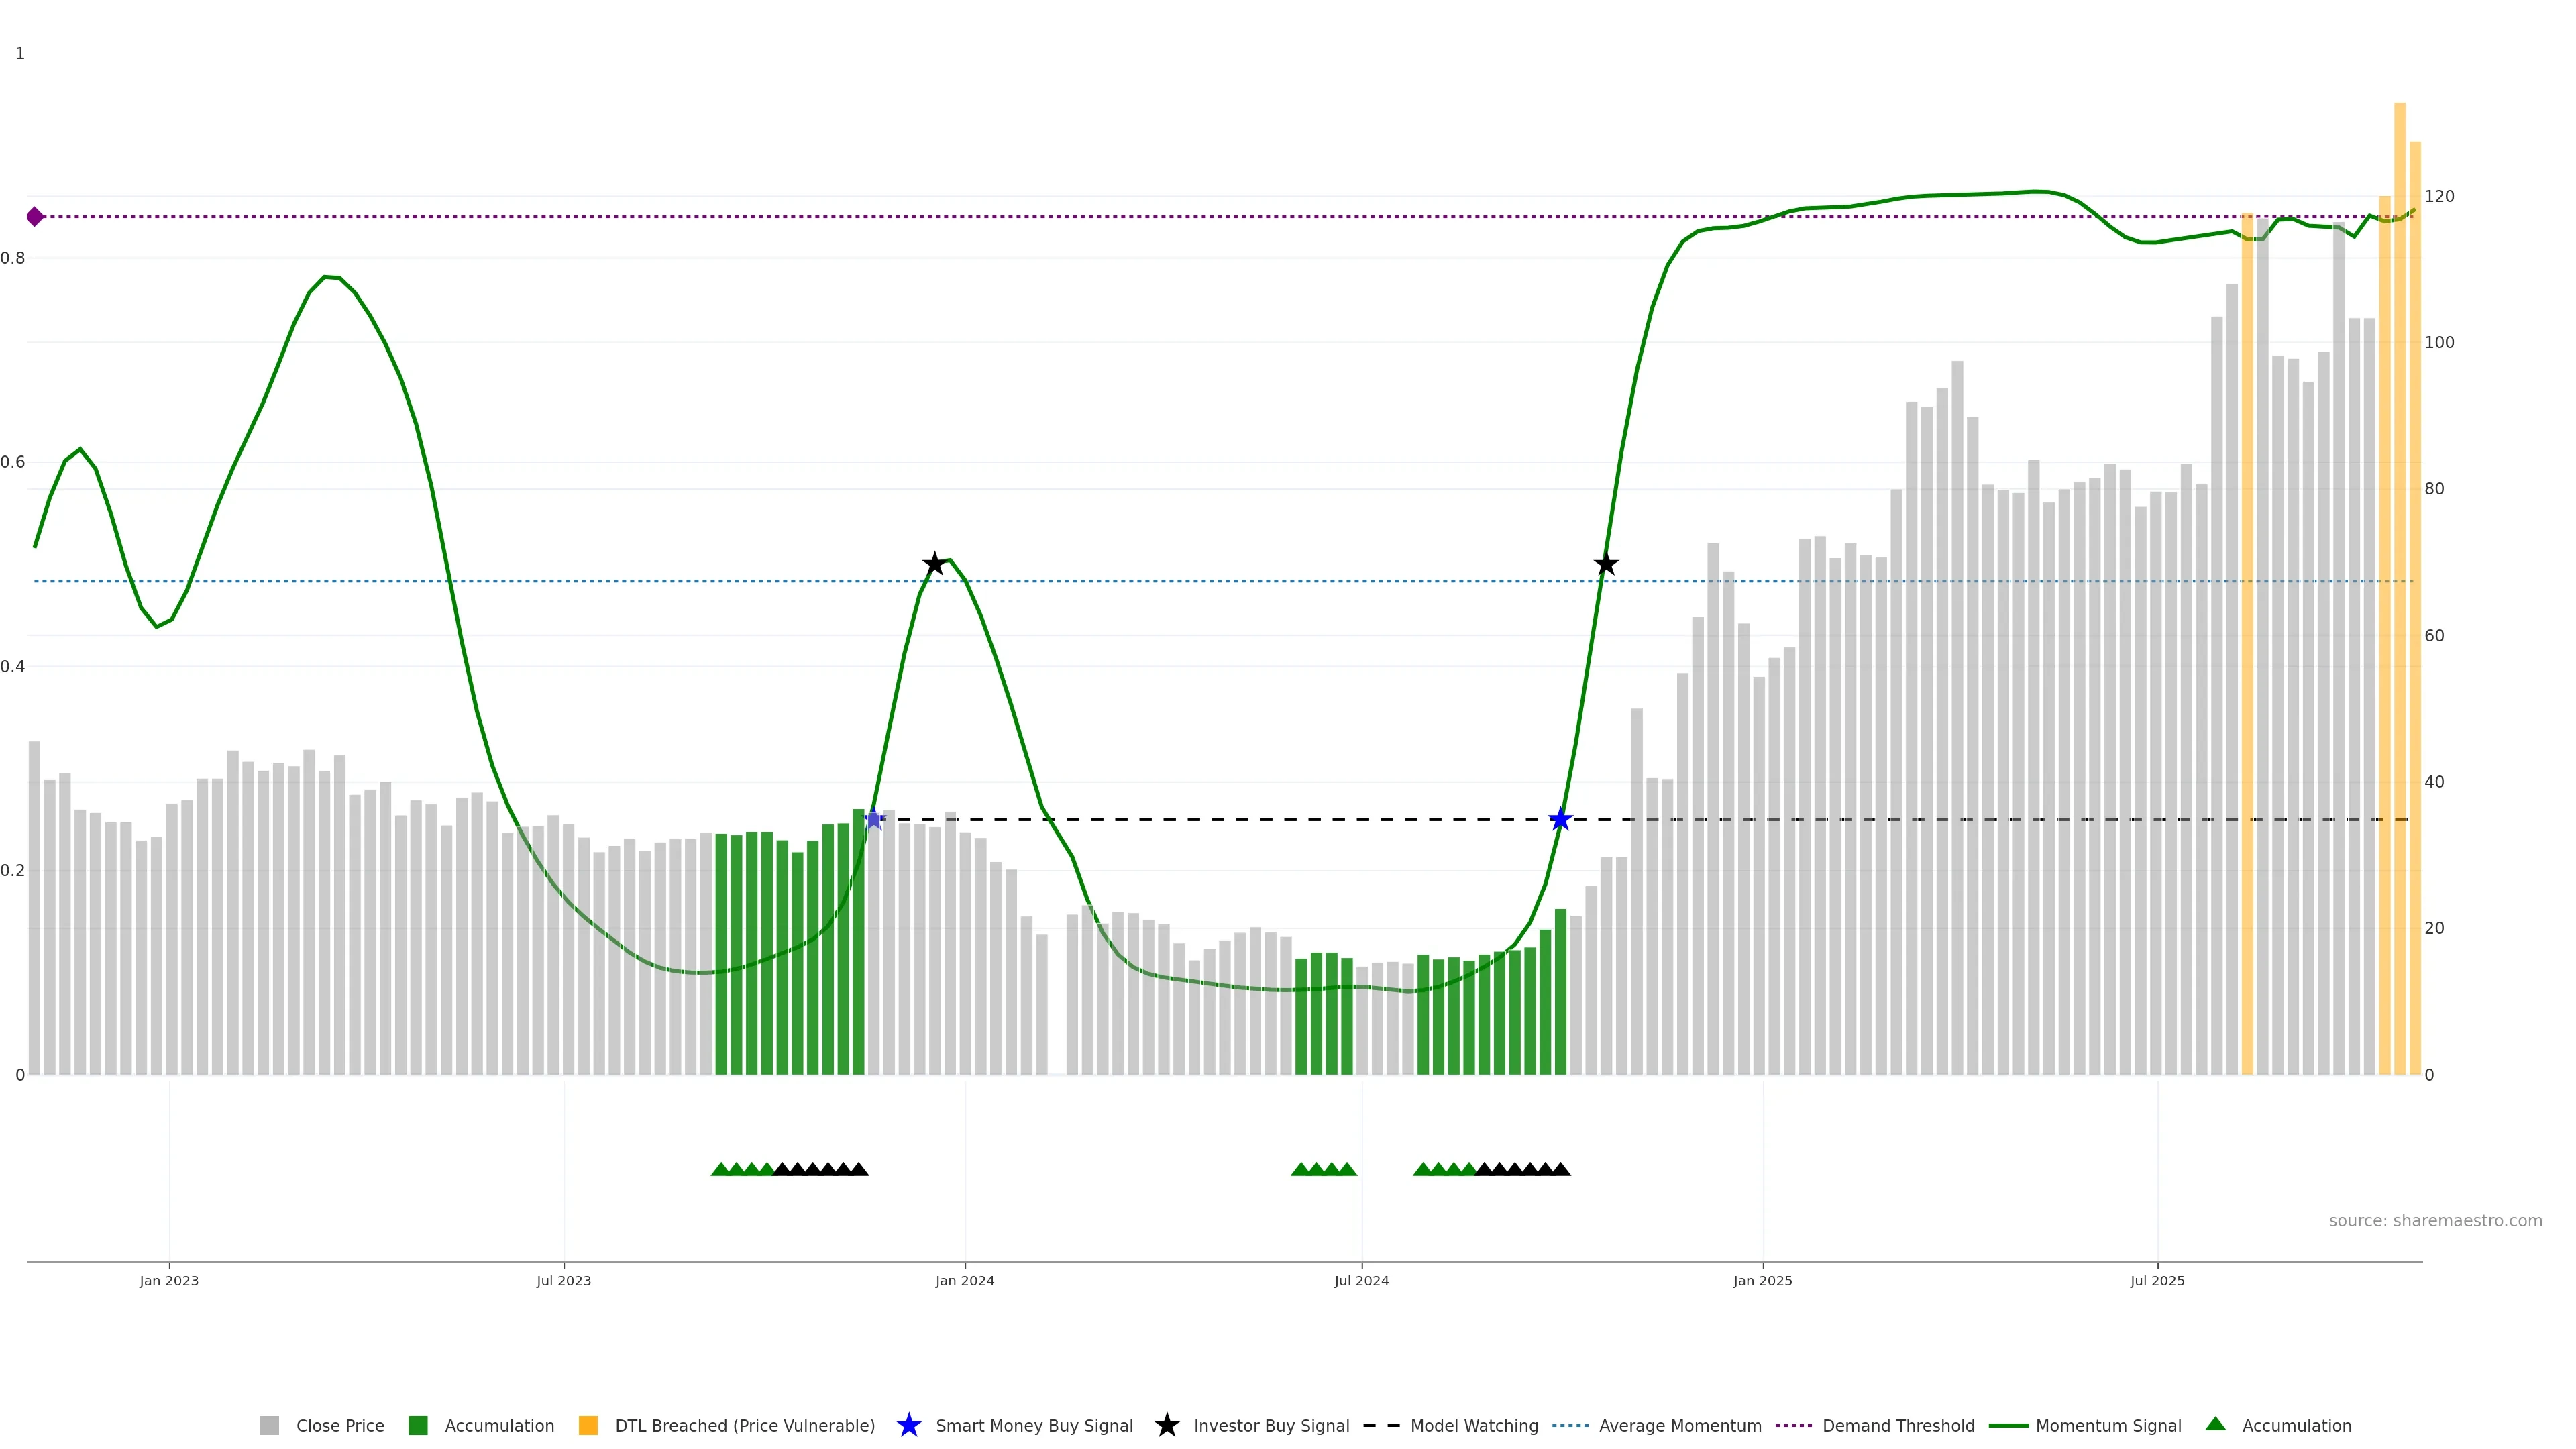Click the green triangle Accumulation legend icon
This screenshot has height=1449, width=2576.
2215,1424
